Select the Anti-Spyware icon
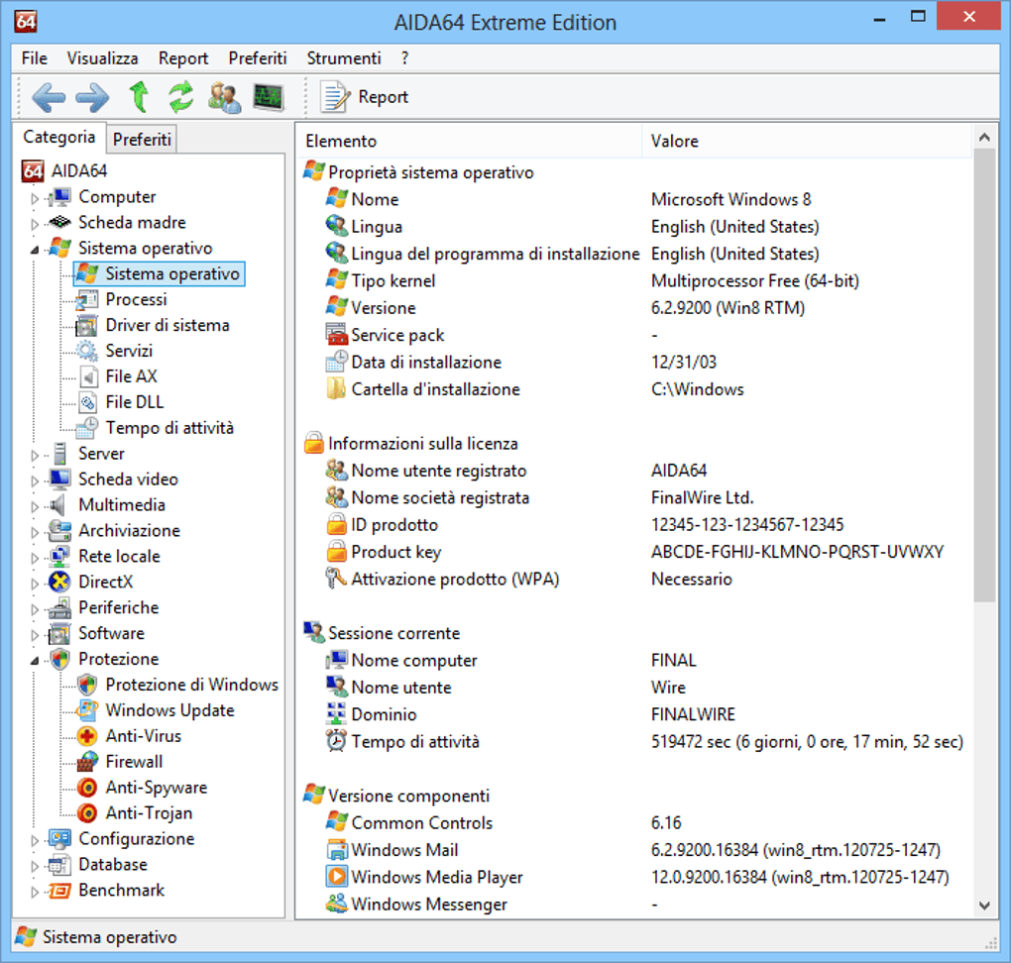 coord(87,788)
